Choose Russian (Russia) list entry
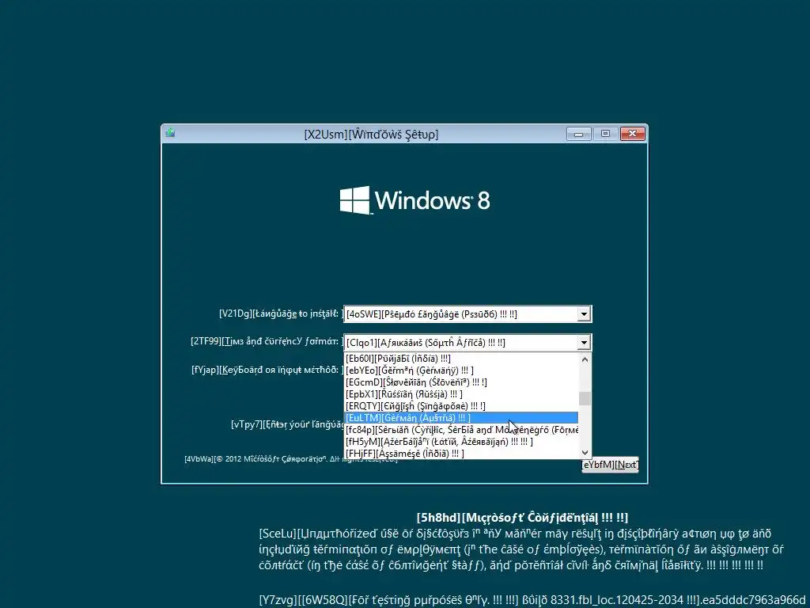 (461, 394)
